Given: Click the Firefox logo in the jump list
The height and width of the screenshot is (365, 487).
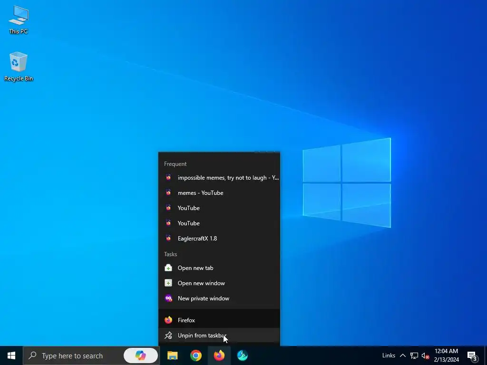Looking at the screenshot, I should 168,320.
